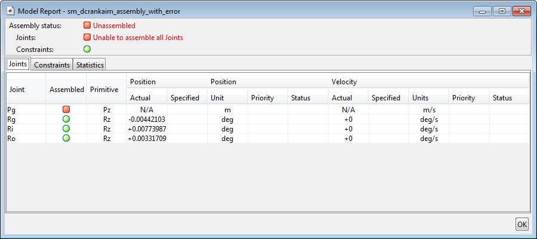Open the Constraints tab

click(x=52, y=65)
